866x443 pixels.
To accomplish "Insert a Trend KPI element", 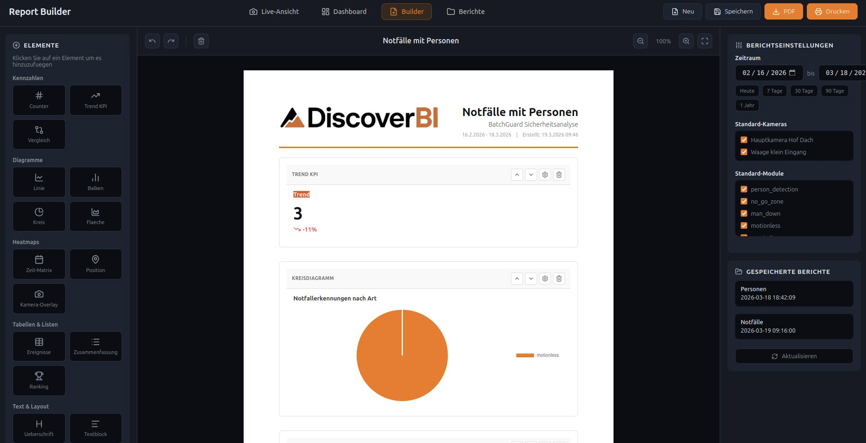I will coord(95,100).
